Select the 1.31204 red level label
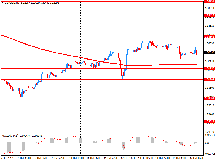215x161 pixels. pyautogui.click(x=209, y=79)
